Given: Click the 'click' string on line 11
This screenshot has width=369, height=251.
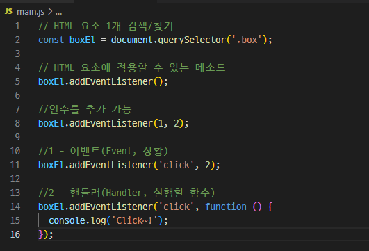Looking at the screenshot, I should [177, 165].
